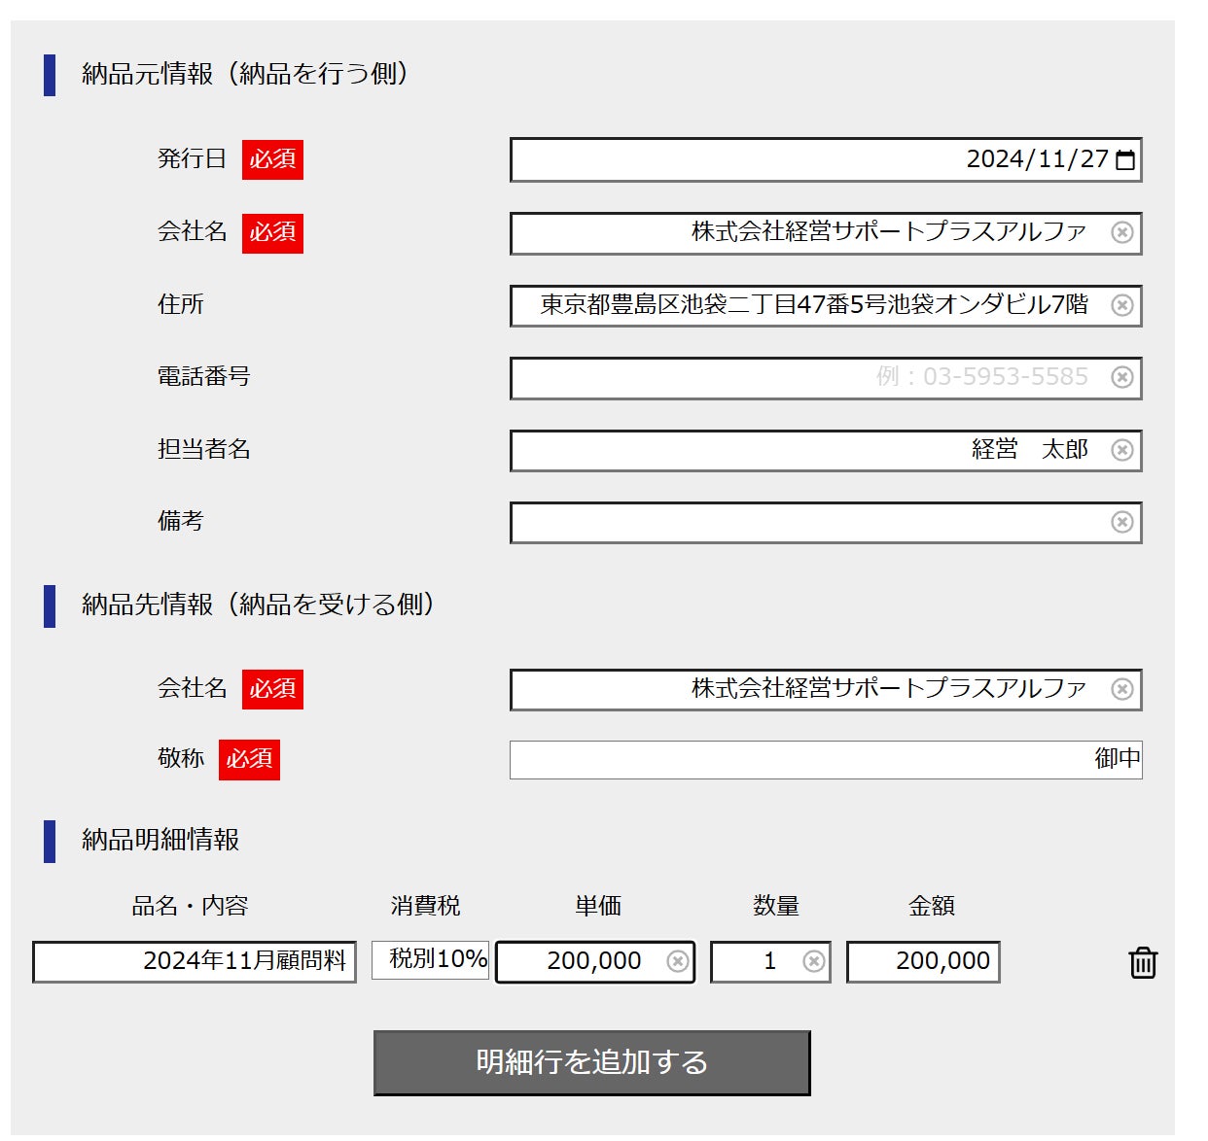The image size is (1208, 1141).
Task: Click the 明細行を追加する button
Action: pos(591,1062)
